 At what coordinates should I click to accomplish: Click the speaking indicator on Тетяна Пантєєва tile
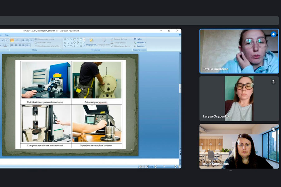click(273, 34)
